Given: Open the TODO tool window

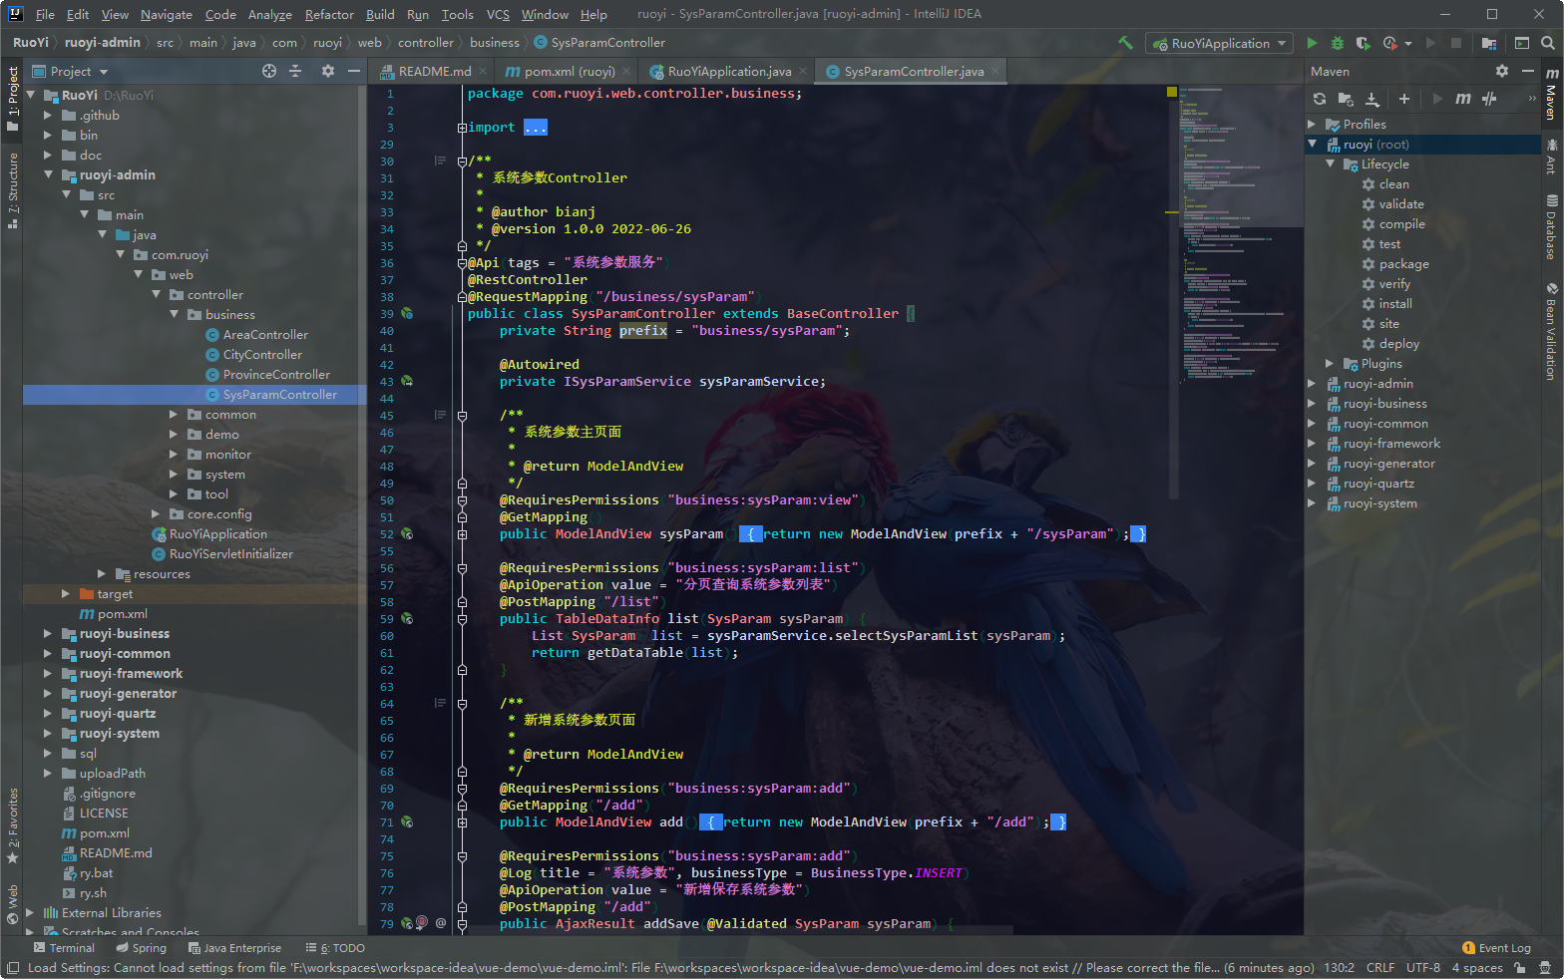Looking at the screenshot, I should (x=335, y=948).
